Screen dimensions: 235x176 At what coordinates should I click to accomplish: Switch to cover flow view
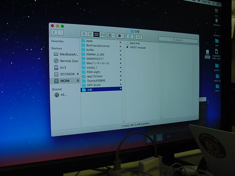[x=102, y=35]
